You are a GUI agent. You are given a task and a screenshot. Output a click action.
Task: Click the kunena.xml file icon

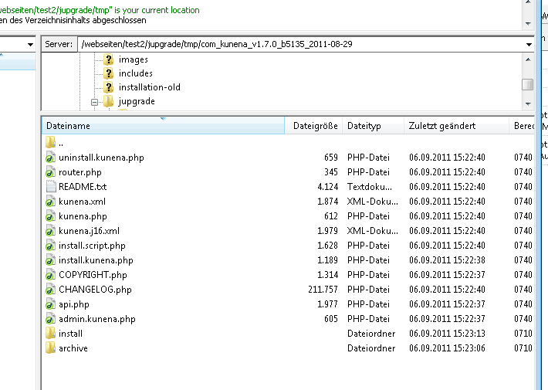click(50, 202)
